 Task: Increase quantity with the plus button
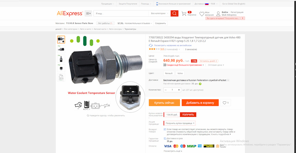coord(179,90)
